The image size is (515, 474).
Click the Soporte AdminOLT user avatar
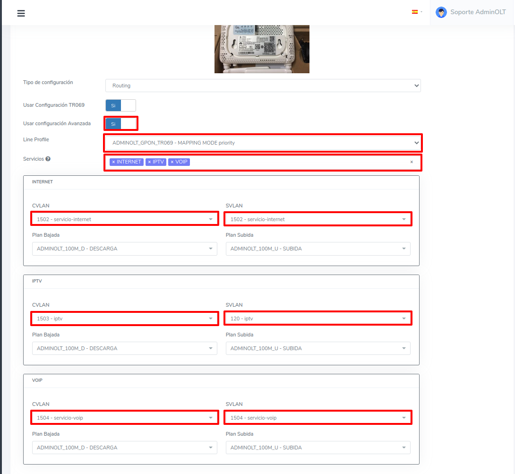pos(441,13)
